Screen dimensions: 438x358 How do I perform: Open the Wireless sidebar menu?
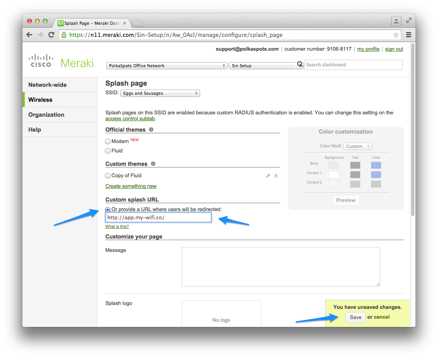[60, 100]
